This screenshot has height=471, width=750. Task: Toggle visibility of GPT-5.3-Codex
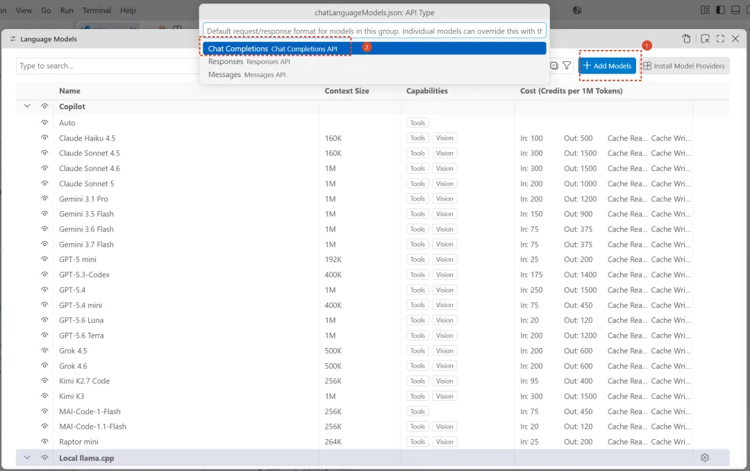click(44, 274)
